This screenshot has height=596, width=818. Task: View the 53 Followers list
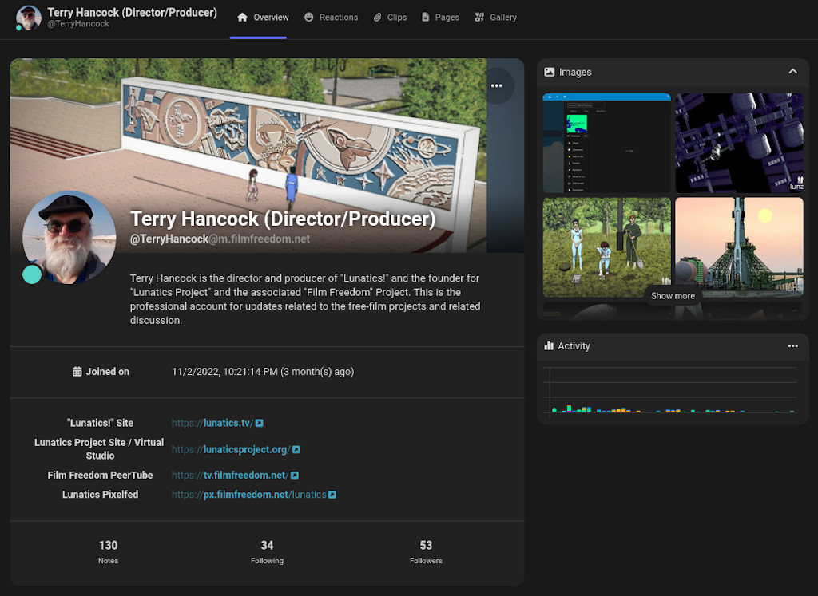[426, 552]
